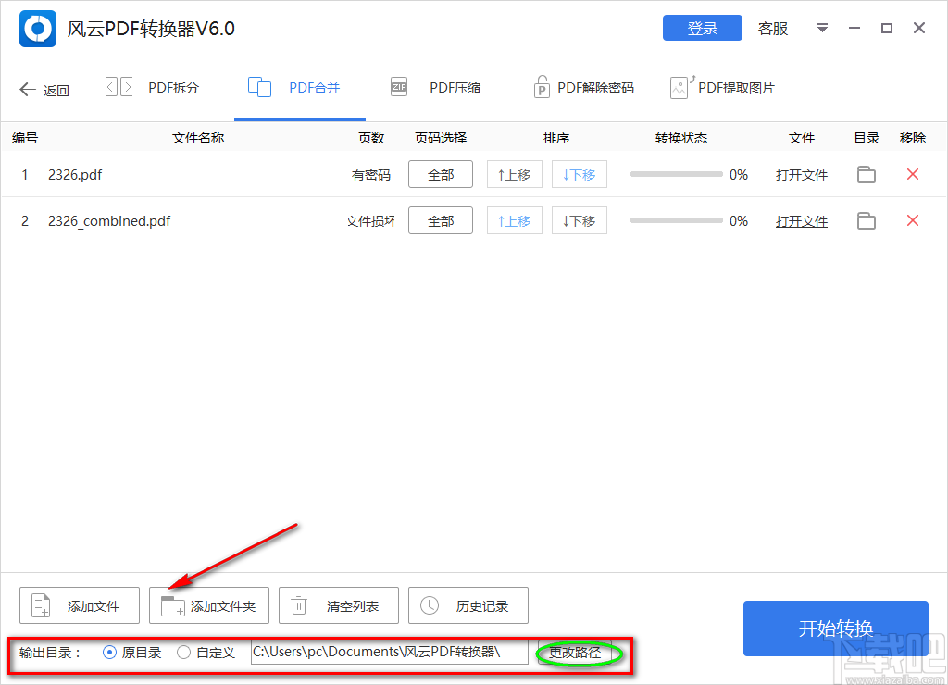The image size is (948, 685).
Task: Open folder icon for 2326_combined.pdf
Action: (867, 220)
